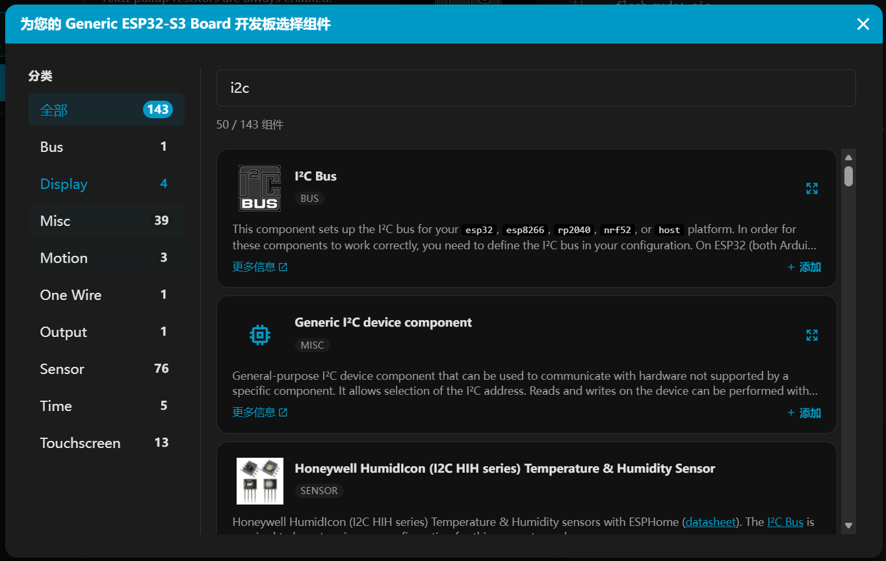
Task: Click the I²C Bus logo image
Action: click(260, 188)
